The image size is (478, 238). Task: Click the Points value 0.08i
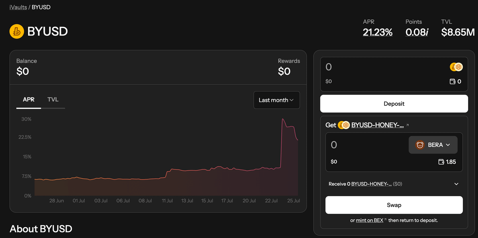click(x=417, y=32)
